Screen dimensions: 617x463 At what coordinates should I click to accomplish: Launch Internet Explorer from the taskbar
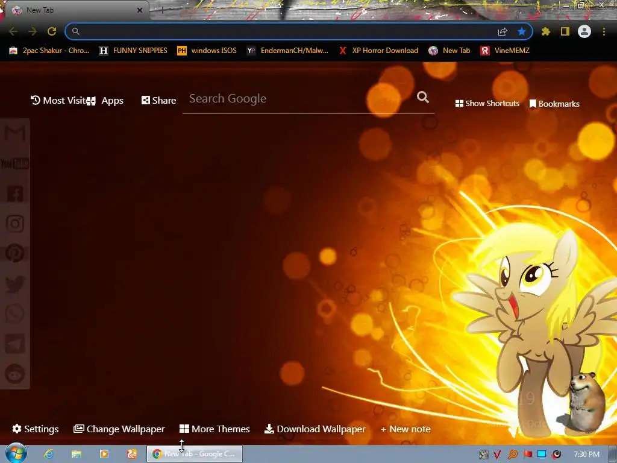(x=49, y=455)
